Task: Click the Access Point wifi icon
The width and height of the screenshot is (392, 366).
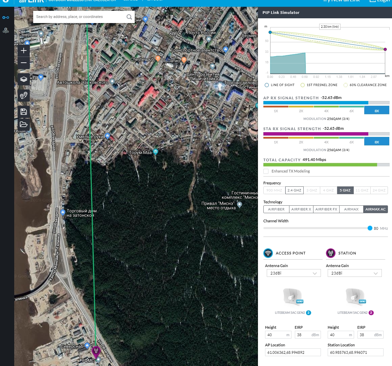Action: 268,253
